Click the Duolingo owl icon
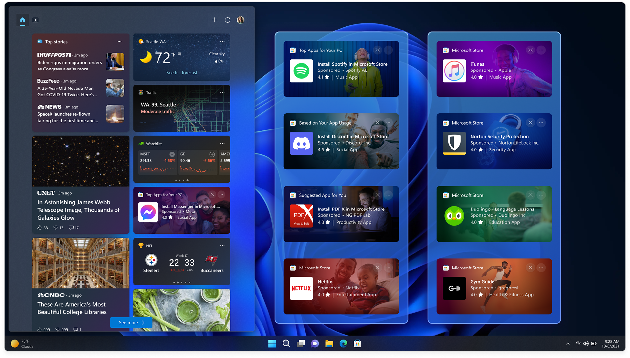Image resolution: width=630 pixels, height=358 pixels. click(x=454, y=216)
